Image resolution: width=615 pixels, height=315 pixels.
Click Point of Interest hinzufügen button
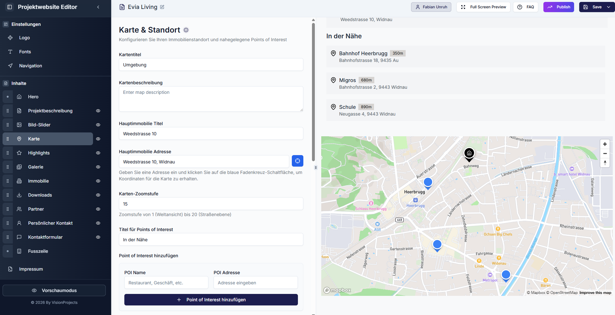point(211,300)
